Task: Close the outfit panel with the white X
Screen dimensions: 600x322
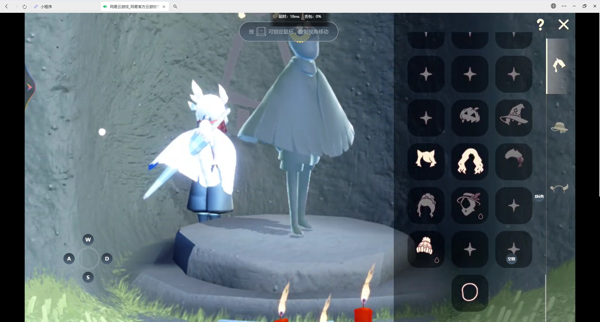Action: [563, 24]
